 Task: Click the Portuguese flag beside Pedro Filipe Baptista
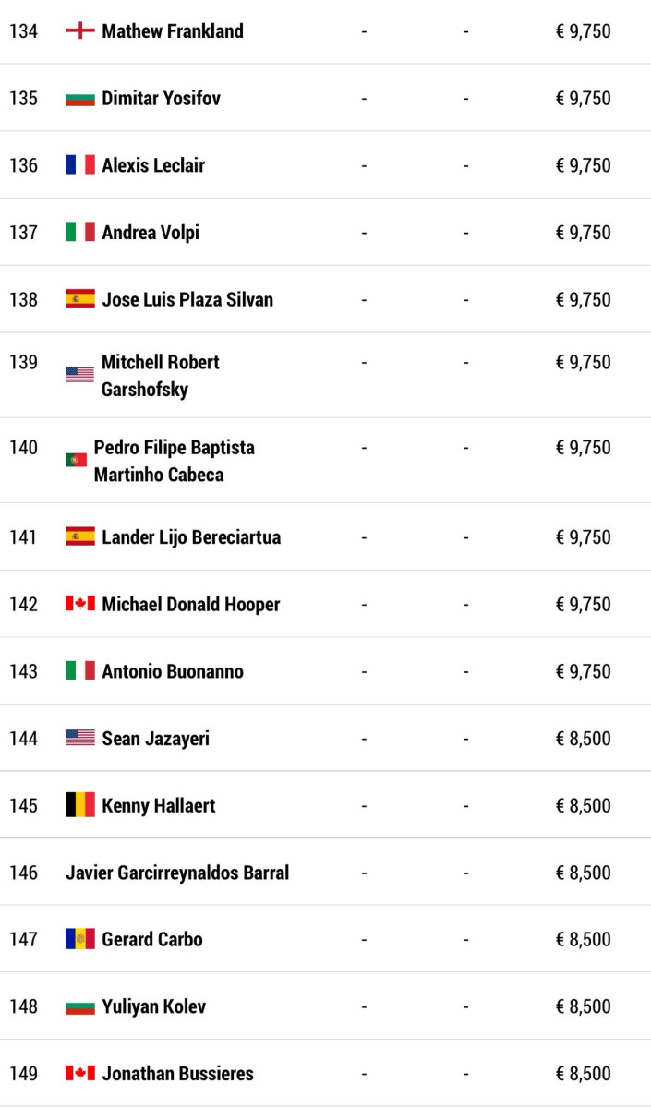77,460
